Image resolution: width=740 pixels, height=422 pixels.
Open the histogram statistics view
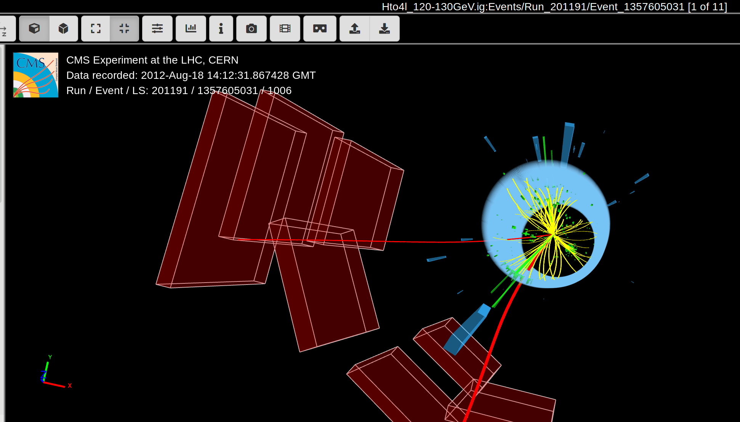tap(191, 28)
